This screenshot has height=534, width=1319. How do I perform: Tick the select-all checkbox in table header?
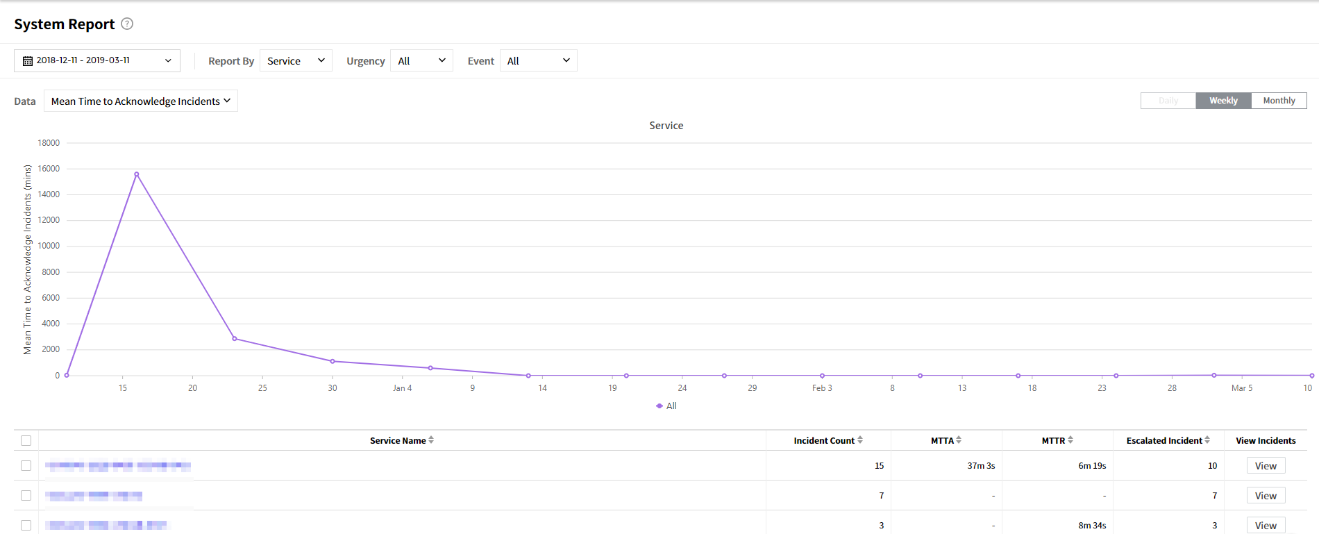pos(26,440)
